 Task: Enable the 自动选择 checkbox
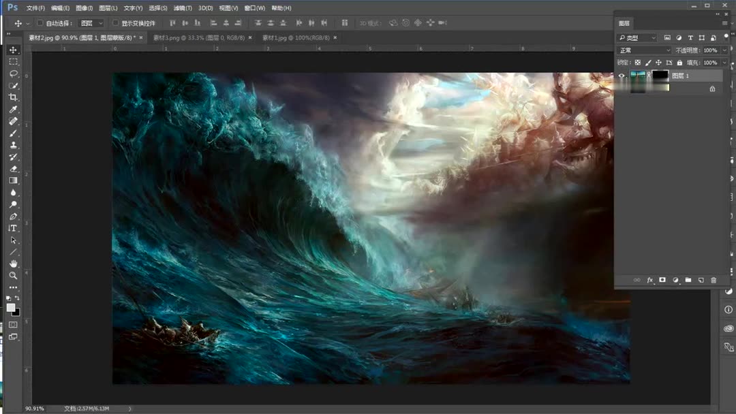[40, 22]
